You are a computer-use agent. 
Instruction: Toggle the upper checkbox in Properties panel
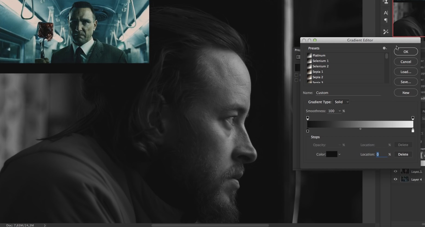pos(296,75)
